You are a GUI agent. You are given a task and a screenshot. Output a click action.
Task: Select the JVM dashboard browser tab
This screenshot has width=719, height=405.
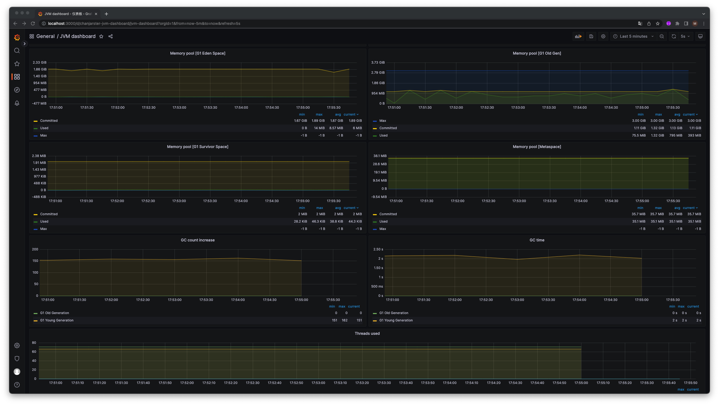coord(68,14)
